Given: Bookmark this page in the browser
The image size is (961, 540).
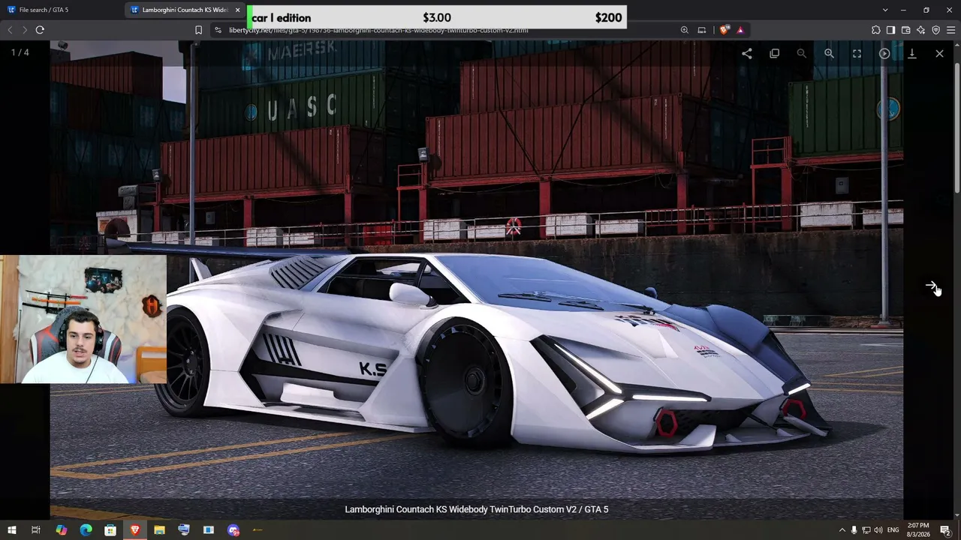Looking at the screenshot, I should pyautogui.click(x=198, y=30).
